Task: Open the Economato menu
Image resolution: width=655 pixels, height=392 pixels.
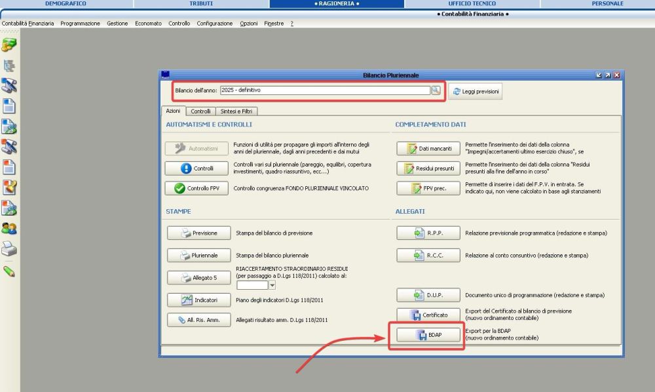Action: [x=148, y=24]
